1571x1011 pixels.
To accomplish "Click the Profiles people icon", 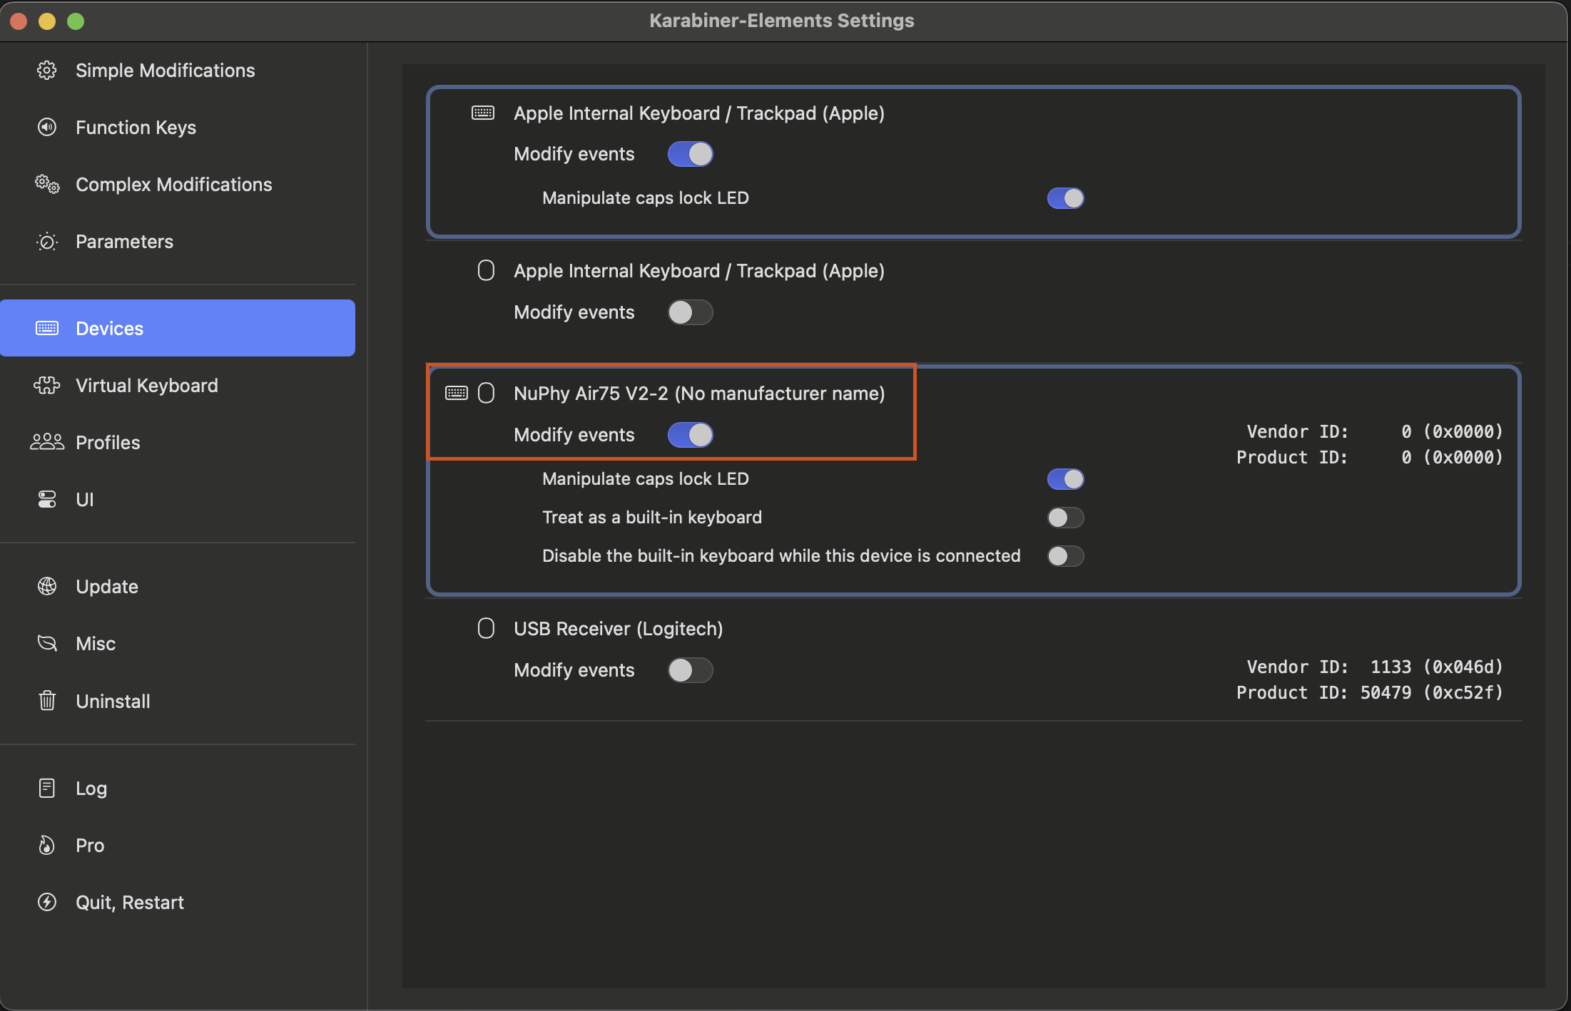I will pos(47,442).
